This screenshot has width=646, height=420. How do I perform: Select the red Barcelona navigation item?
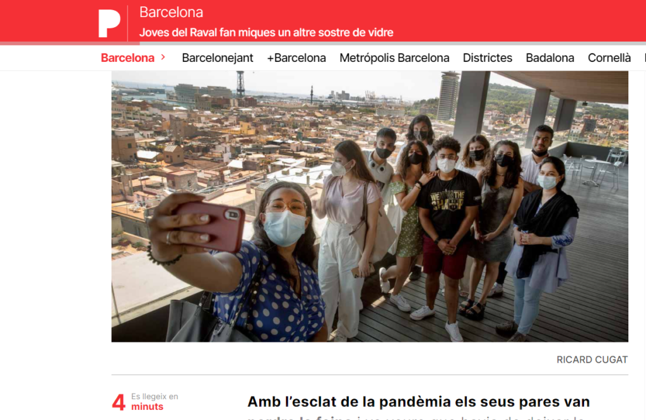(127, 57)
